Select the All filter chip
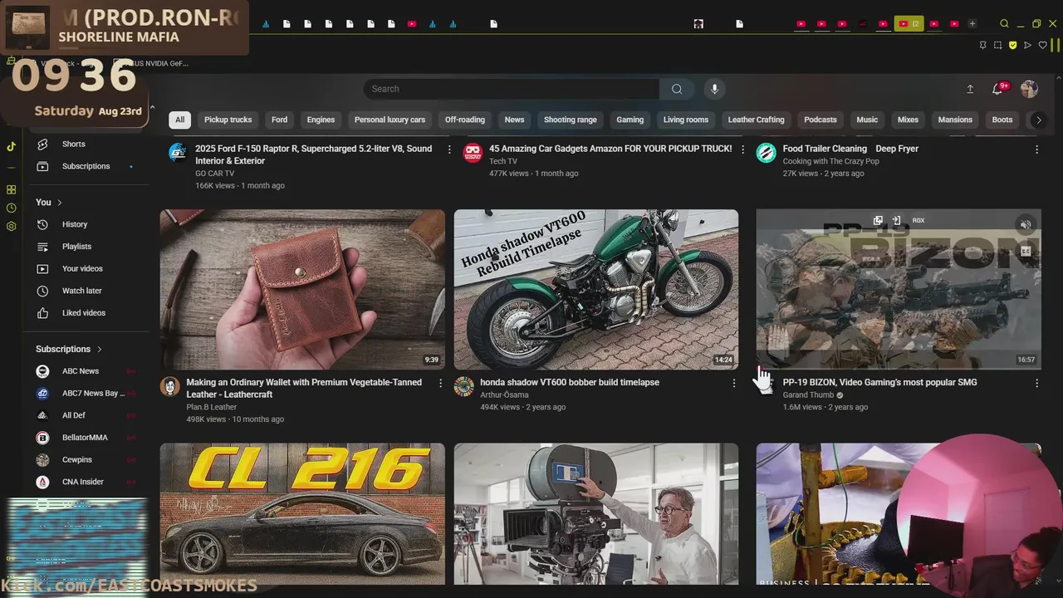The image size is (1063, 598). 179,120
